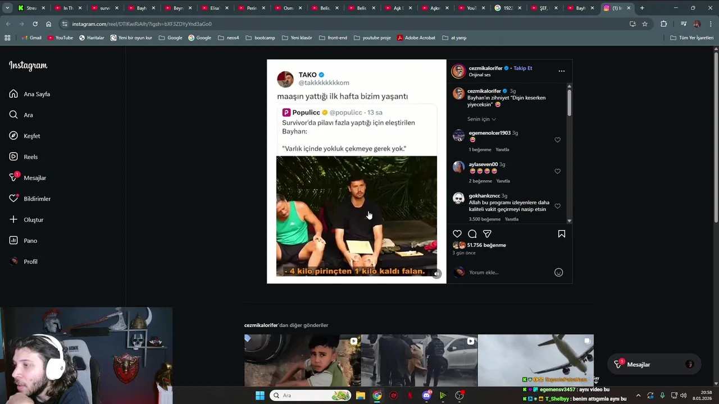
Task: Click the Windows taskbar Ara search box
Action: click(311, 396)
